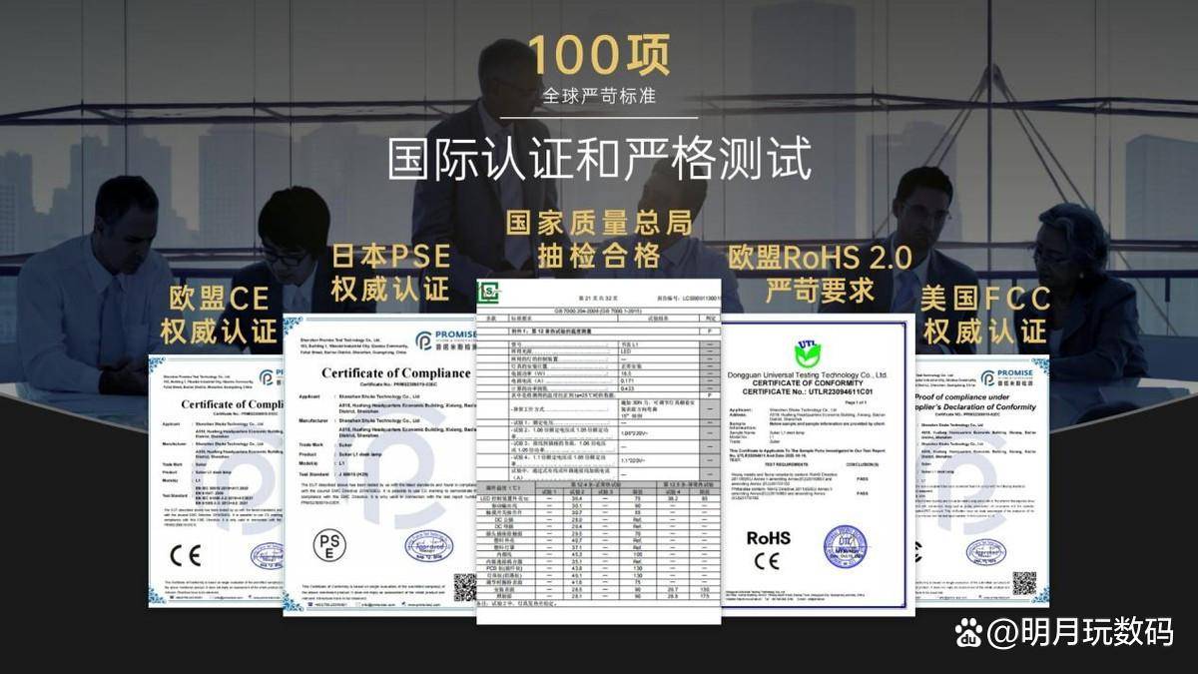Click the round stamp beside the PSE mark
This screenshot has width=1198, height=674.
pos(428,545)
